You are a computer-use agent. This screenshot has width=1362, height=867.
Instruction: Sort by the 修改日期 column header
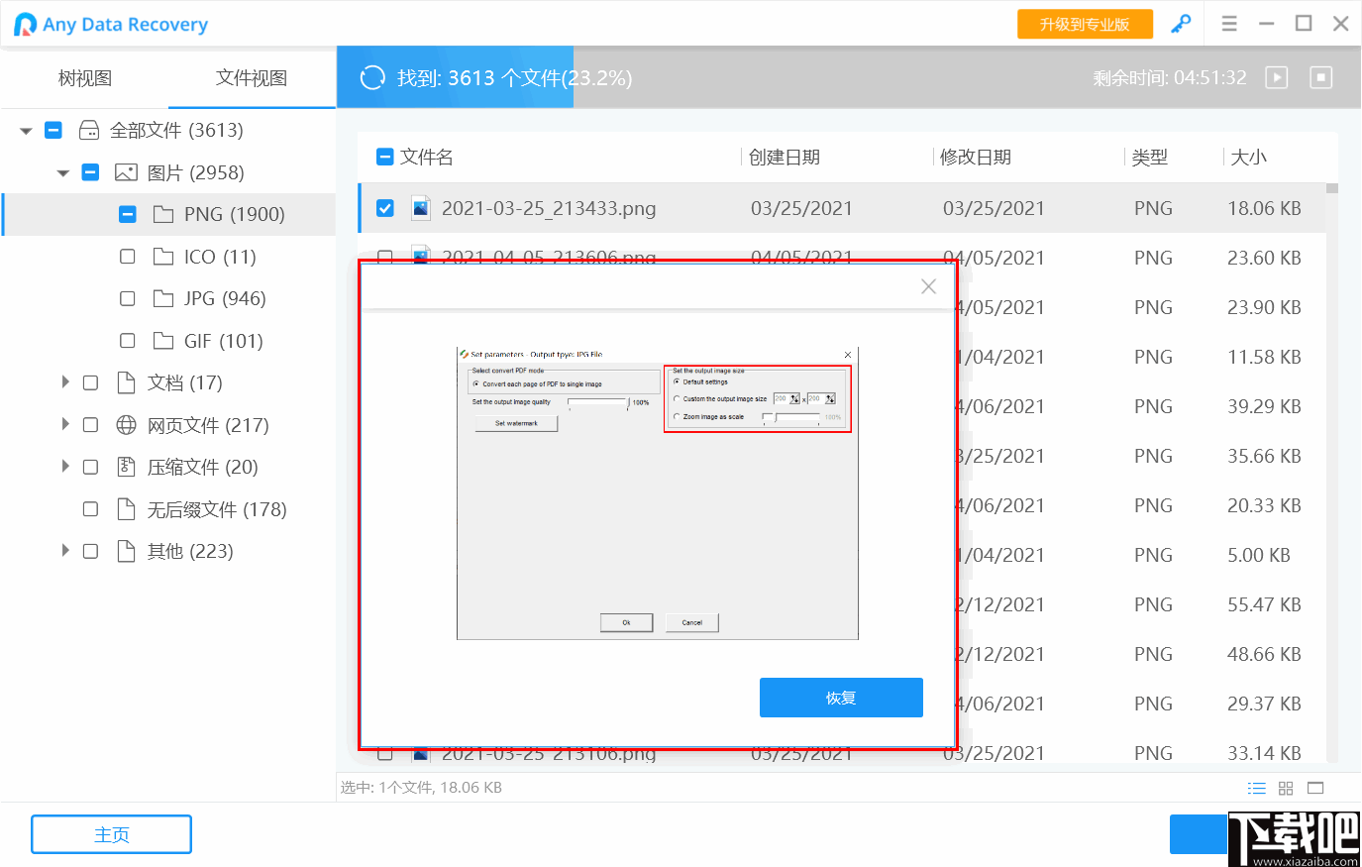pos(976,157)
